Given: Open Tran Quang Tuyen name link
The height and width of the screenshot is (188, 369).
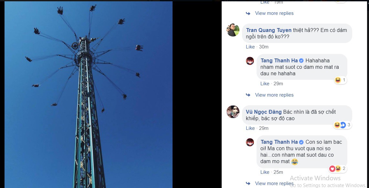Looking at the screenshot, I should coord(269,30).
